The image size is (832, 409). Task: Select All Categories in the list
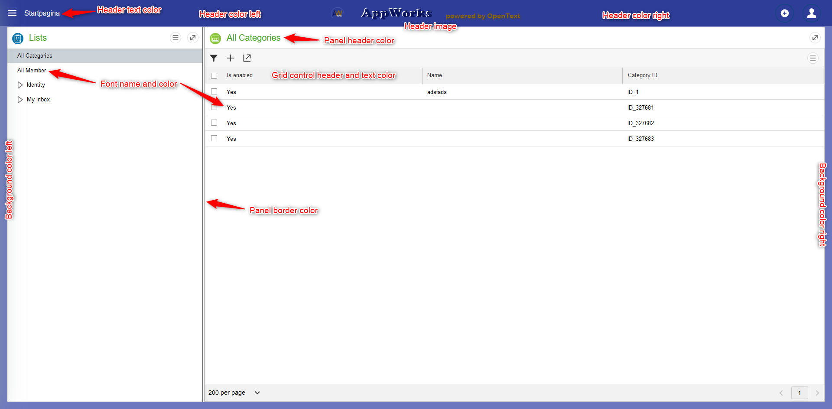coord(35,56)
